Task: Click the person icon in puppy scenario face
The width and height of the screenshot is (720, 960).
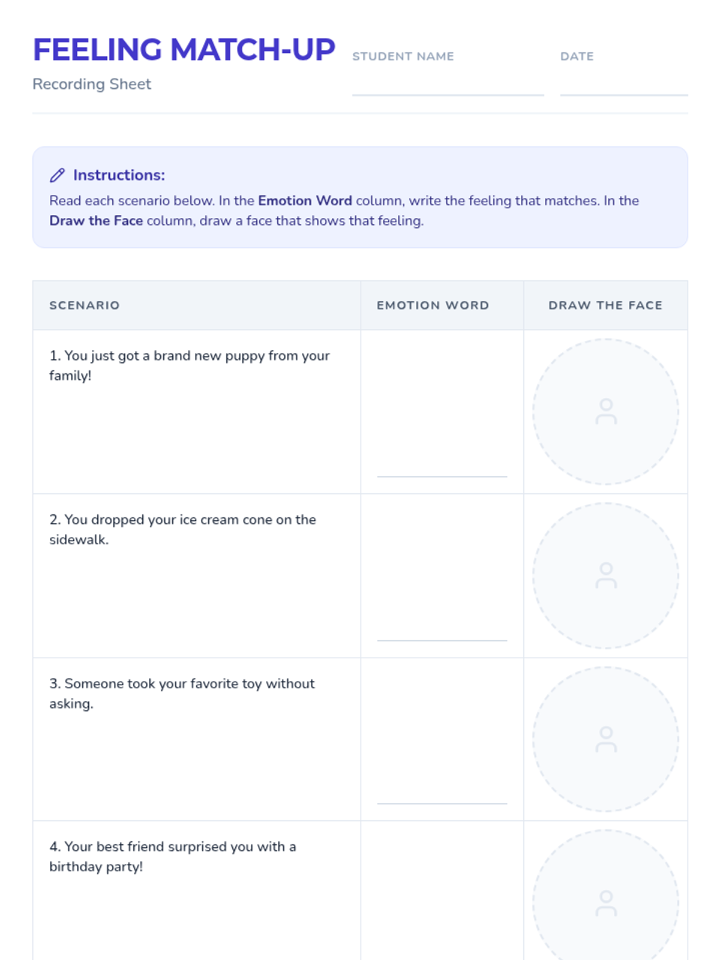Action: click(606, 412)
